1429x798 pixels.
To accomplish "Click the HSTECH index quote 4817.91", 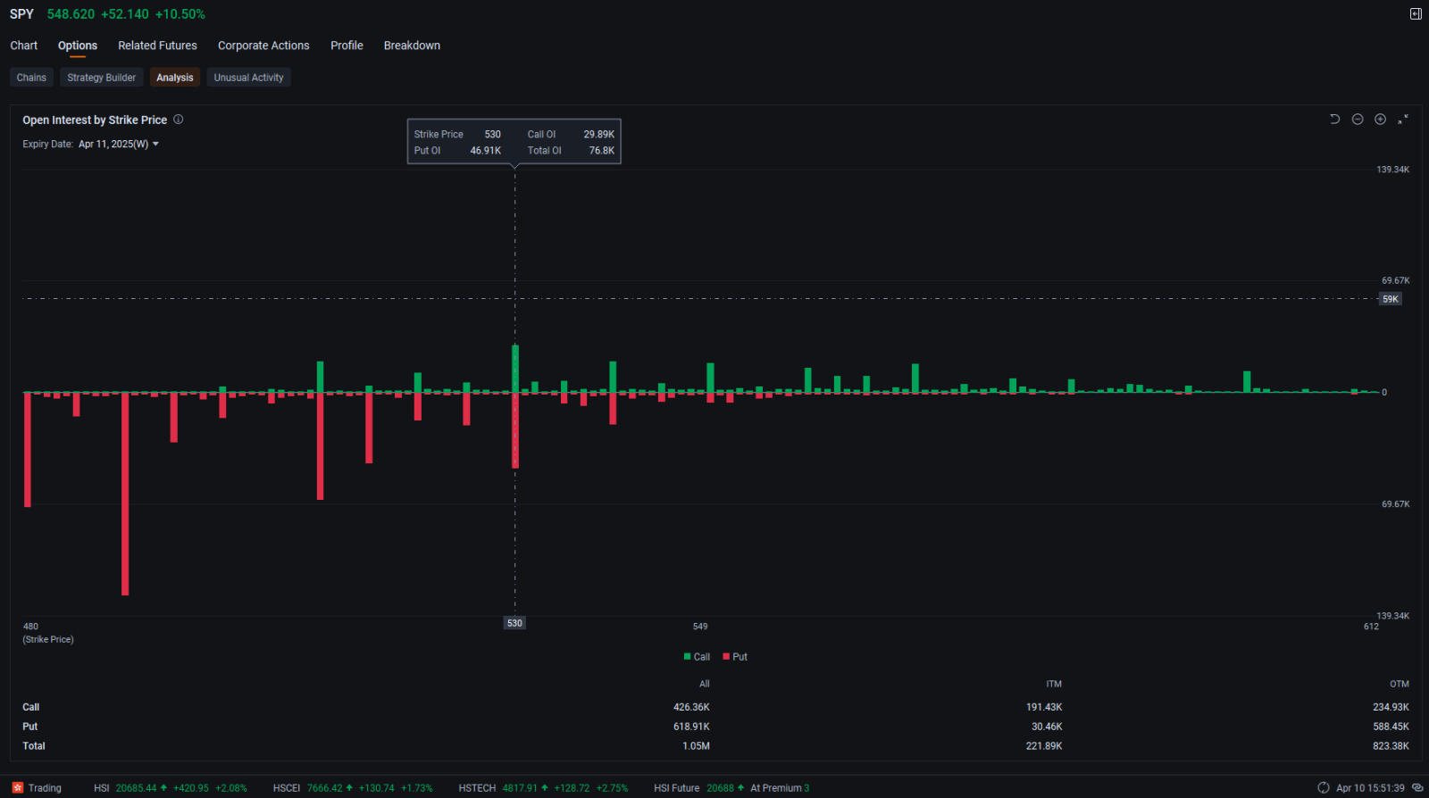I will click(x=520, y=788).
